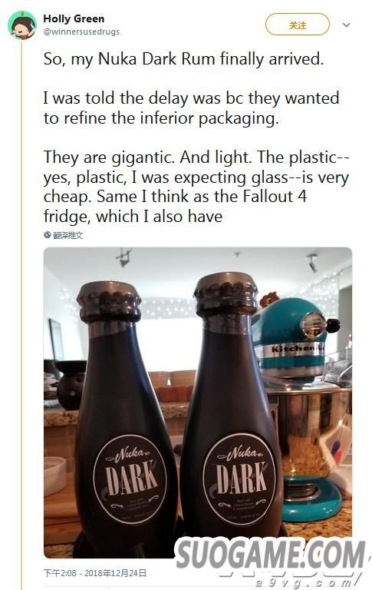The image size is (372, 590).
Task: Click the right bottle's Nuka Dark label
Action: [240, 474]
